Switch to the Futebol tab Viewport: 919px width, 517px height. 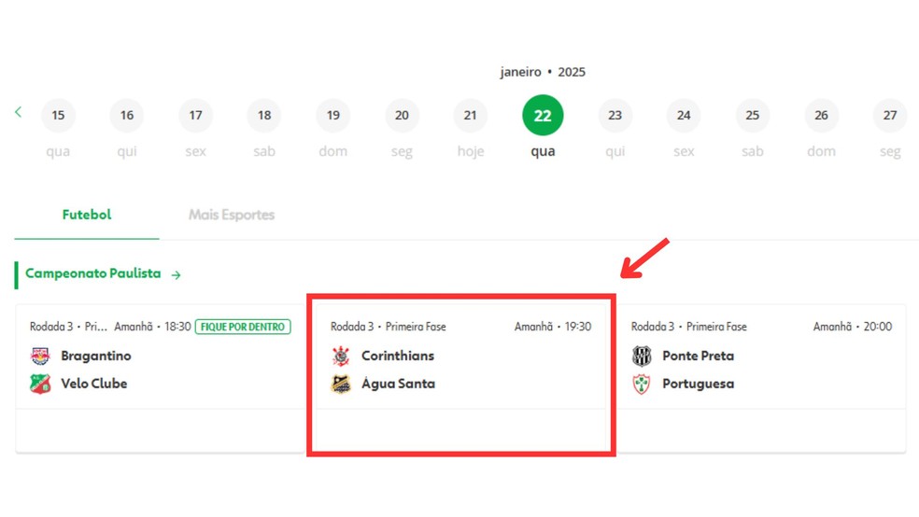pos(87,215)
